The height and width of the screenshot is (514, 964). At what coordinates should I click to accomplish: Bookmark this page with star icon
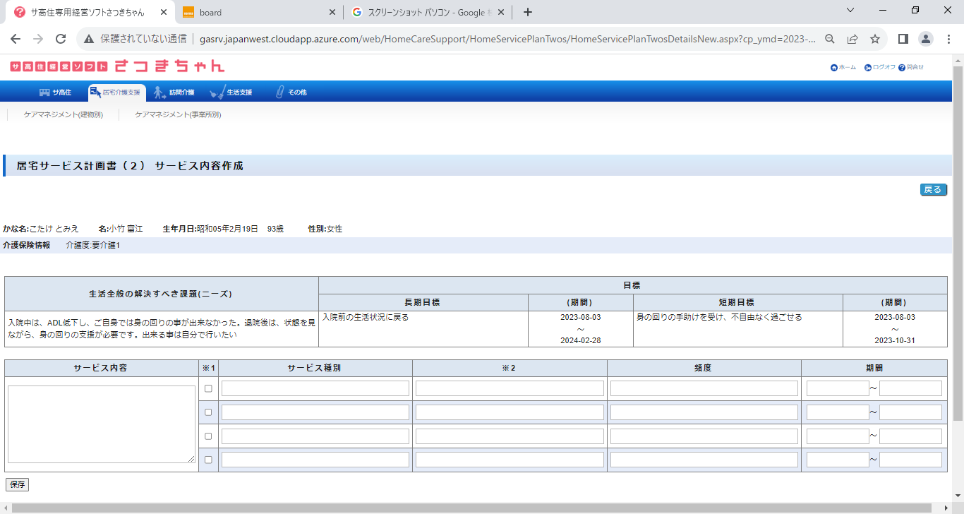pos(875,39)
